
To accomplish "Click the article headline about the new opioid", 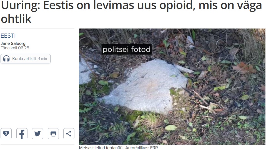I will [132, 12].
